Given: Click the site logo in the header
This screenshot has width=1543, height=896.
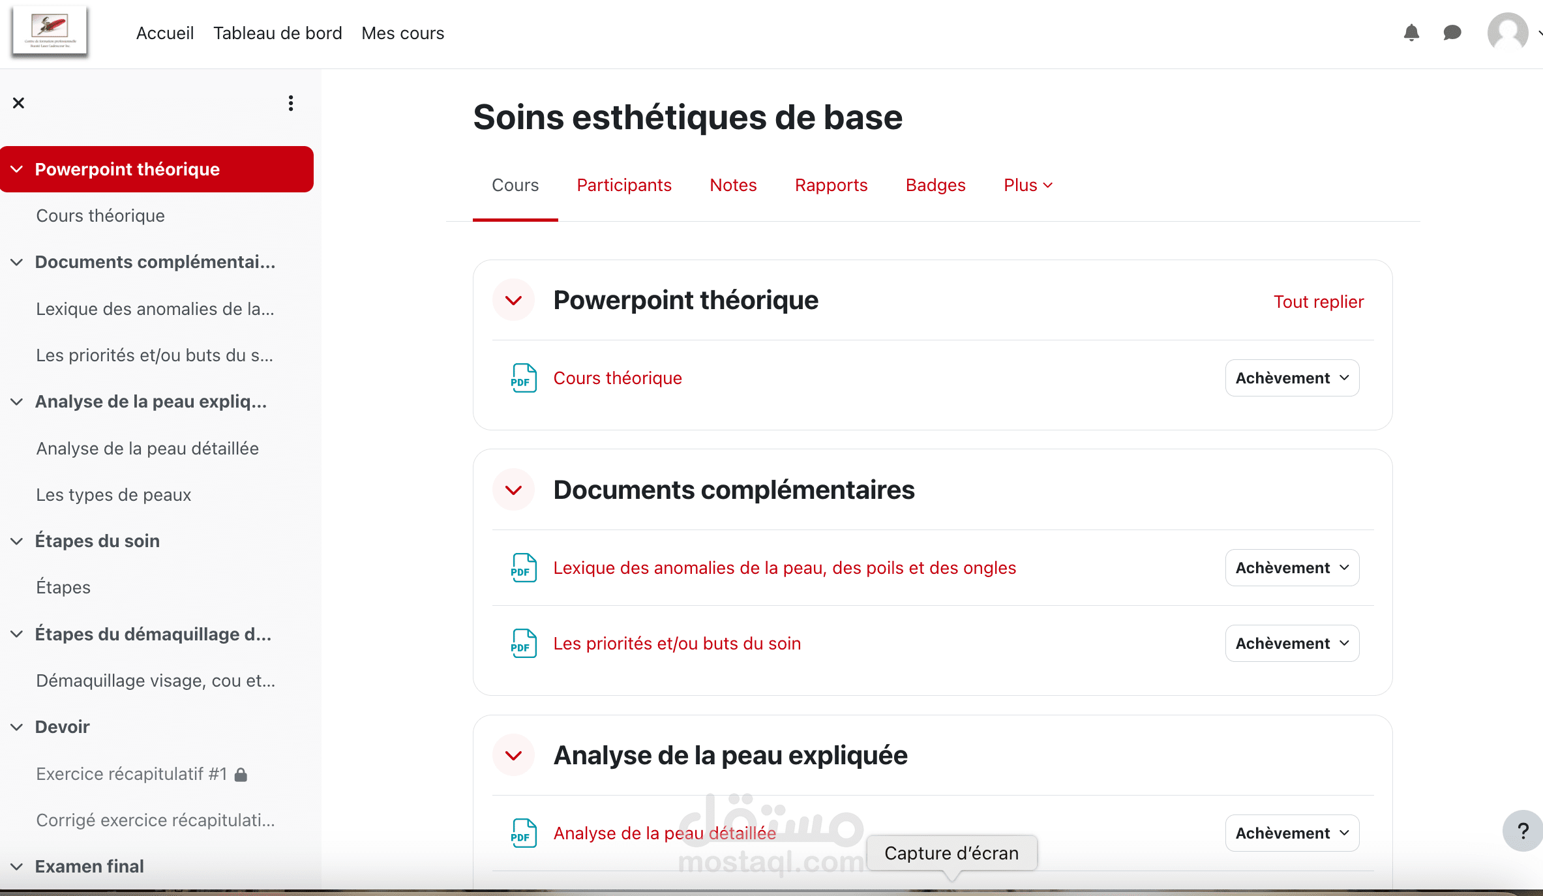Looking at the screenshot, I should point(50,31).
